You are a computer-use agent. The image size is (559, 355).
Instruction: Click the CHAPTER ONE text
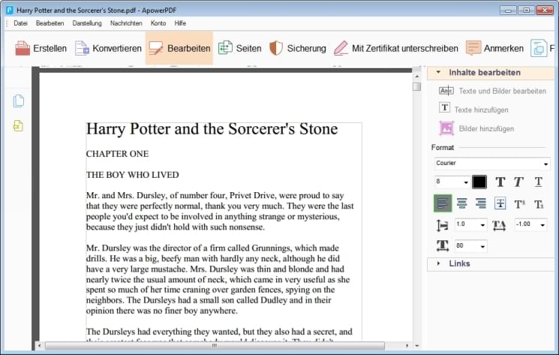pyautogui.click(x=117, y=154)
